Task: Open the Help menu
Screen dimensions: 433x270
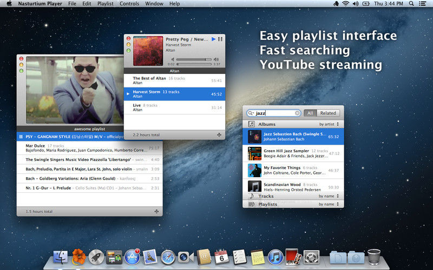Action: (174, 4)
